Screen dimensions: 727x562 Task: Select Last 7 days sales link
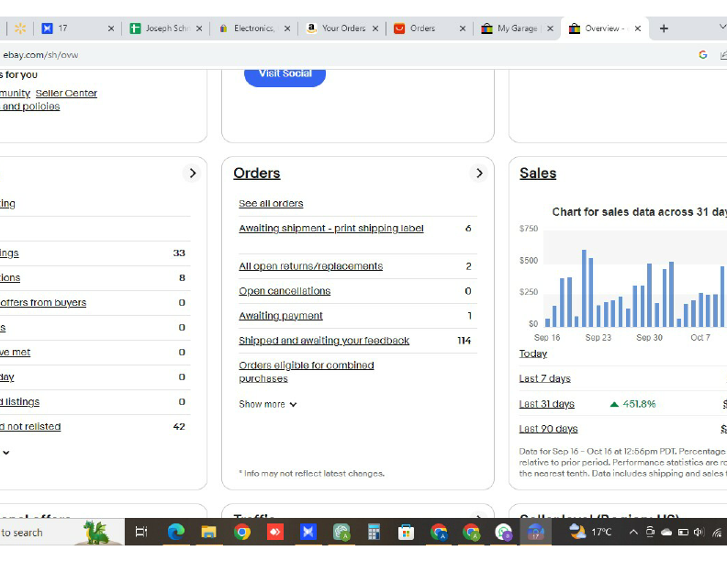click(544, 379)
